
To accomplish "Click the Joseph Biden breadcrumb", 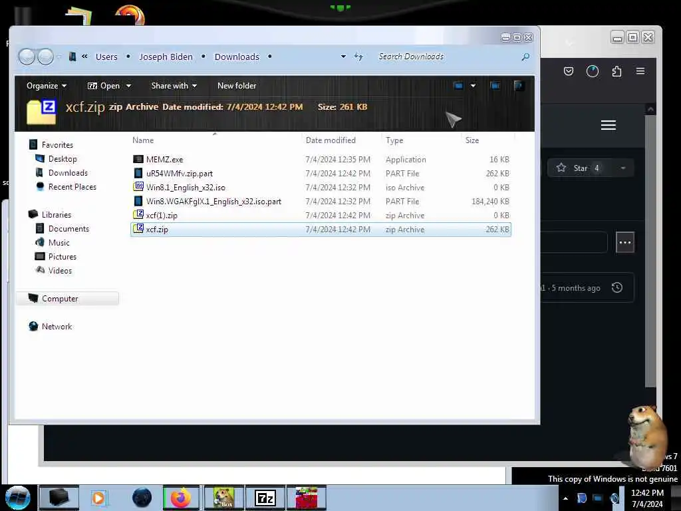I will coord(166,57).
